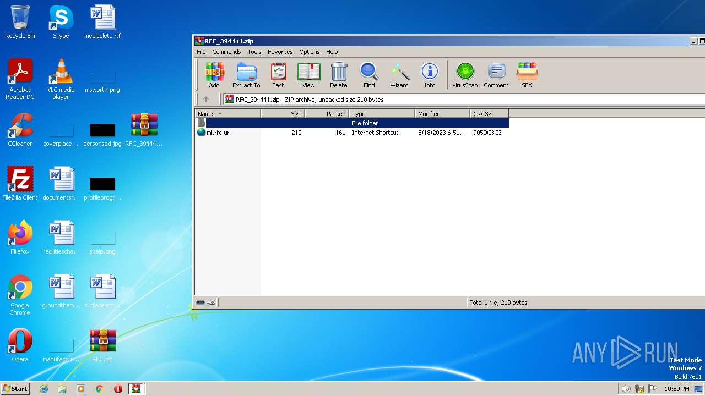Viewport: 705px width, 396px height.
Task: Open the Windows Start button
Action: [x=15, y=388]
